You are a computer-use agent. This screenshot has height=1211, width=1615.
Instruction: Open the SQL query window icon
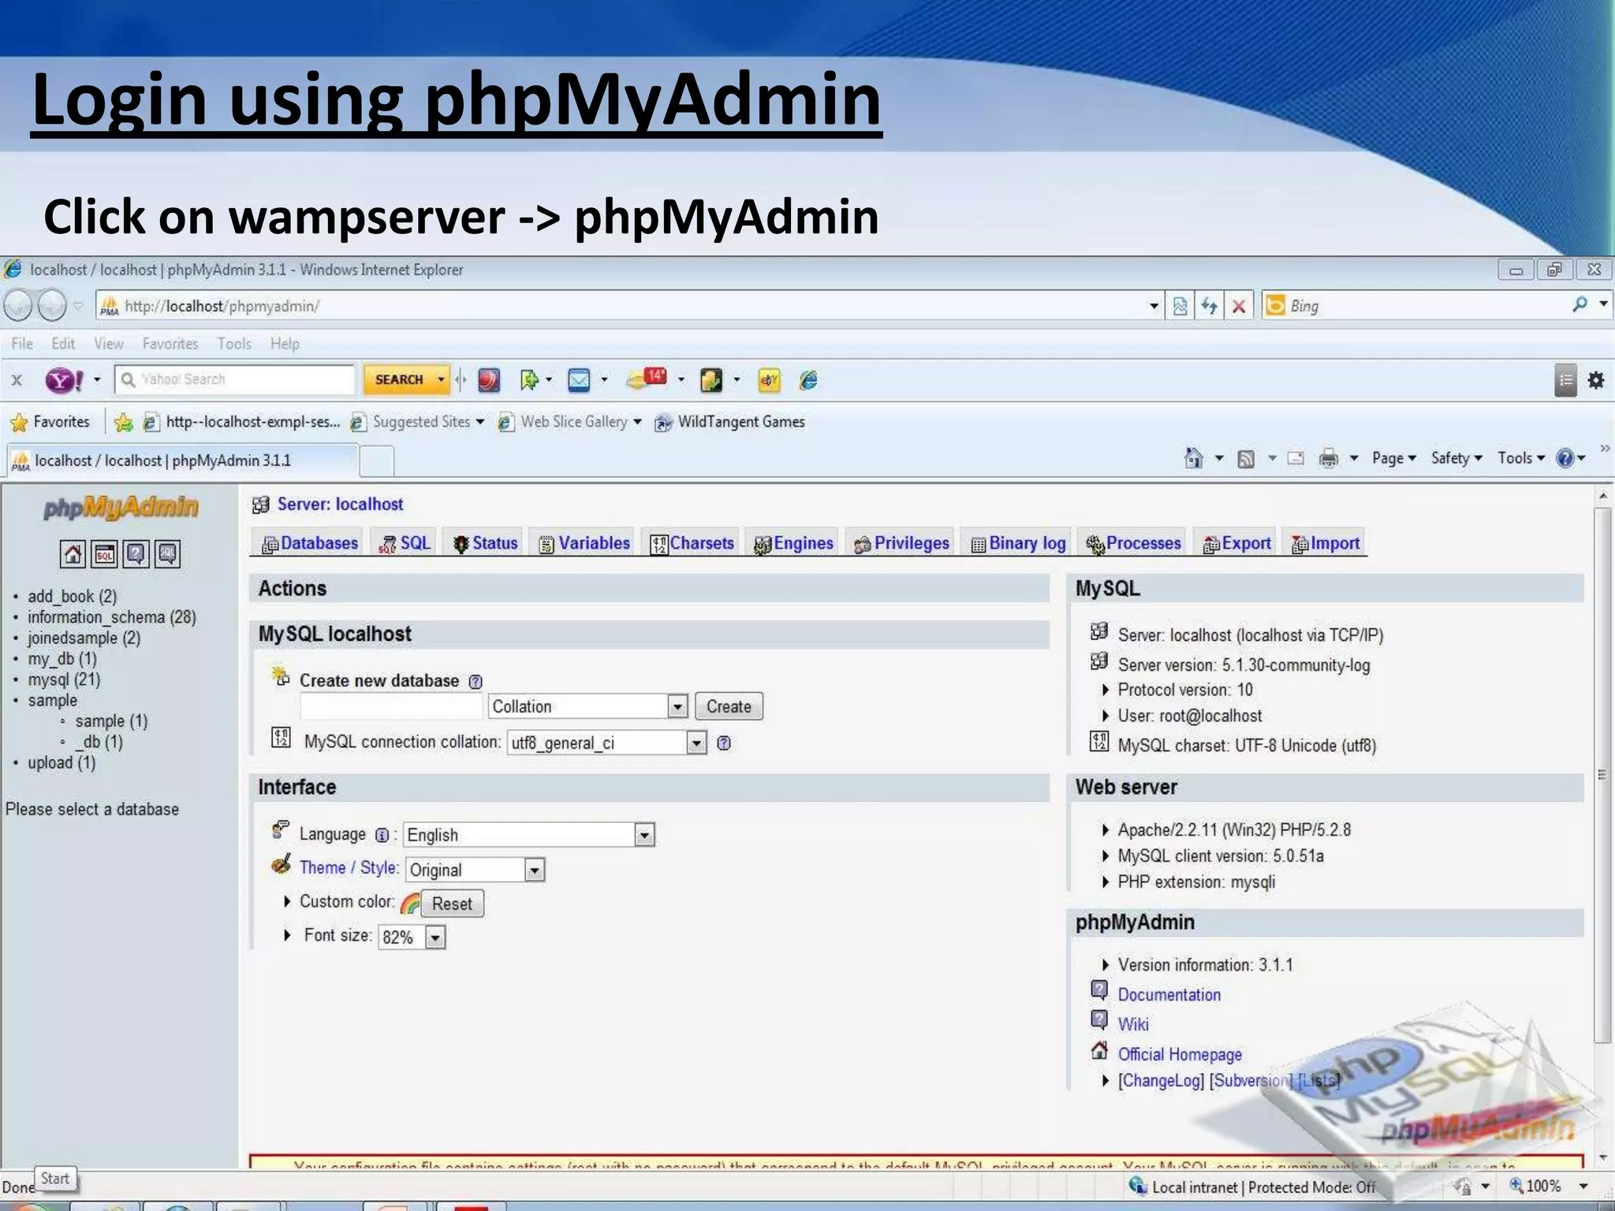pos(104,554)
